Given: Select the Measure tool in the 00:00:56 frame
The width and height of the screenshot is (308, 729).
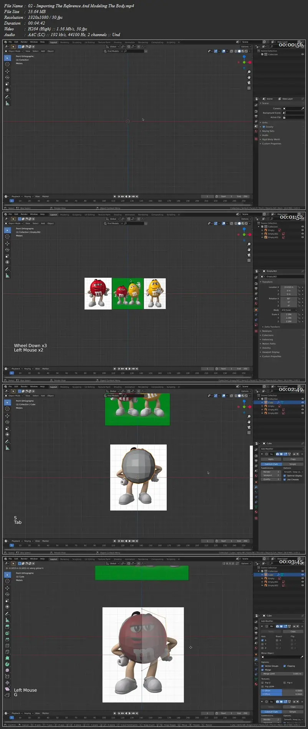Looking at the screenshot, I should click(x=7, y=103).
